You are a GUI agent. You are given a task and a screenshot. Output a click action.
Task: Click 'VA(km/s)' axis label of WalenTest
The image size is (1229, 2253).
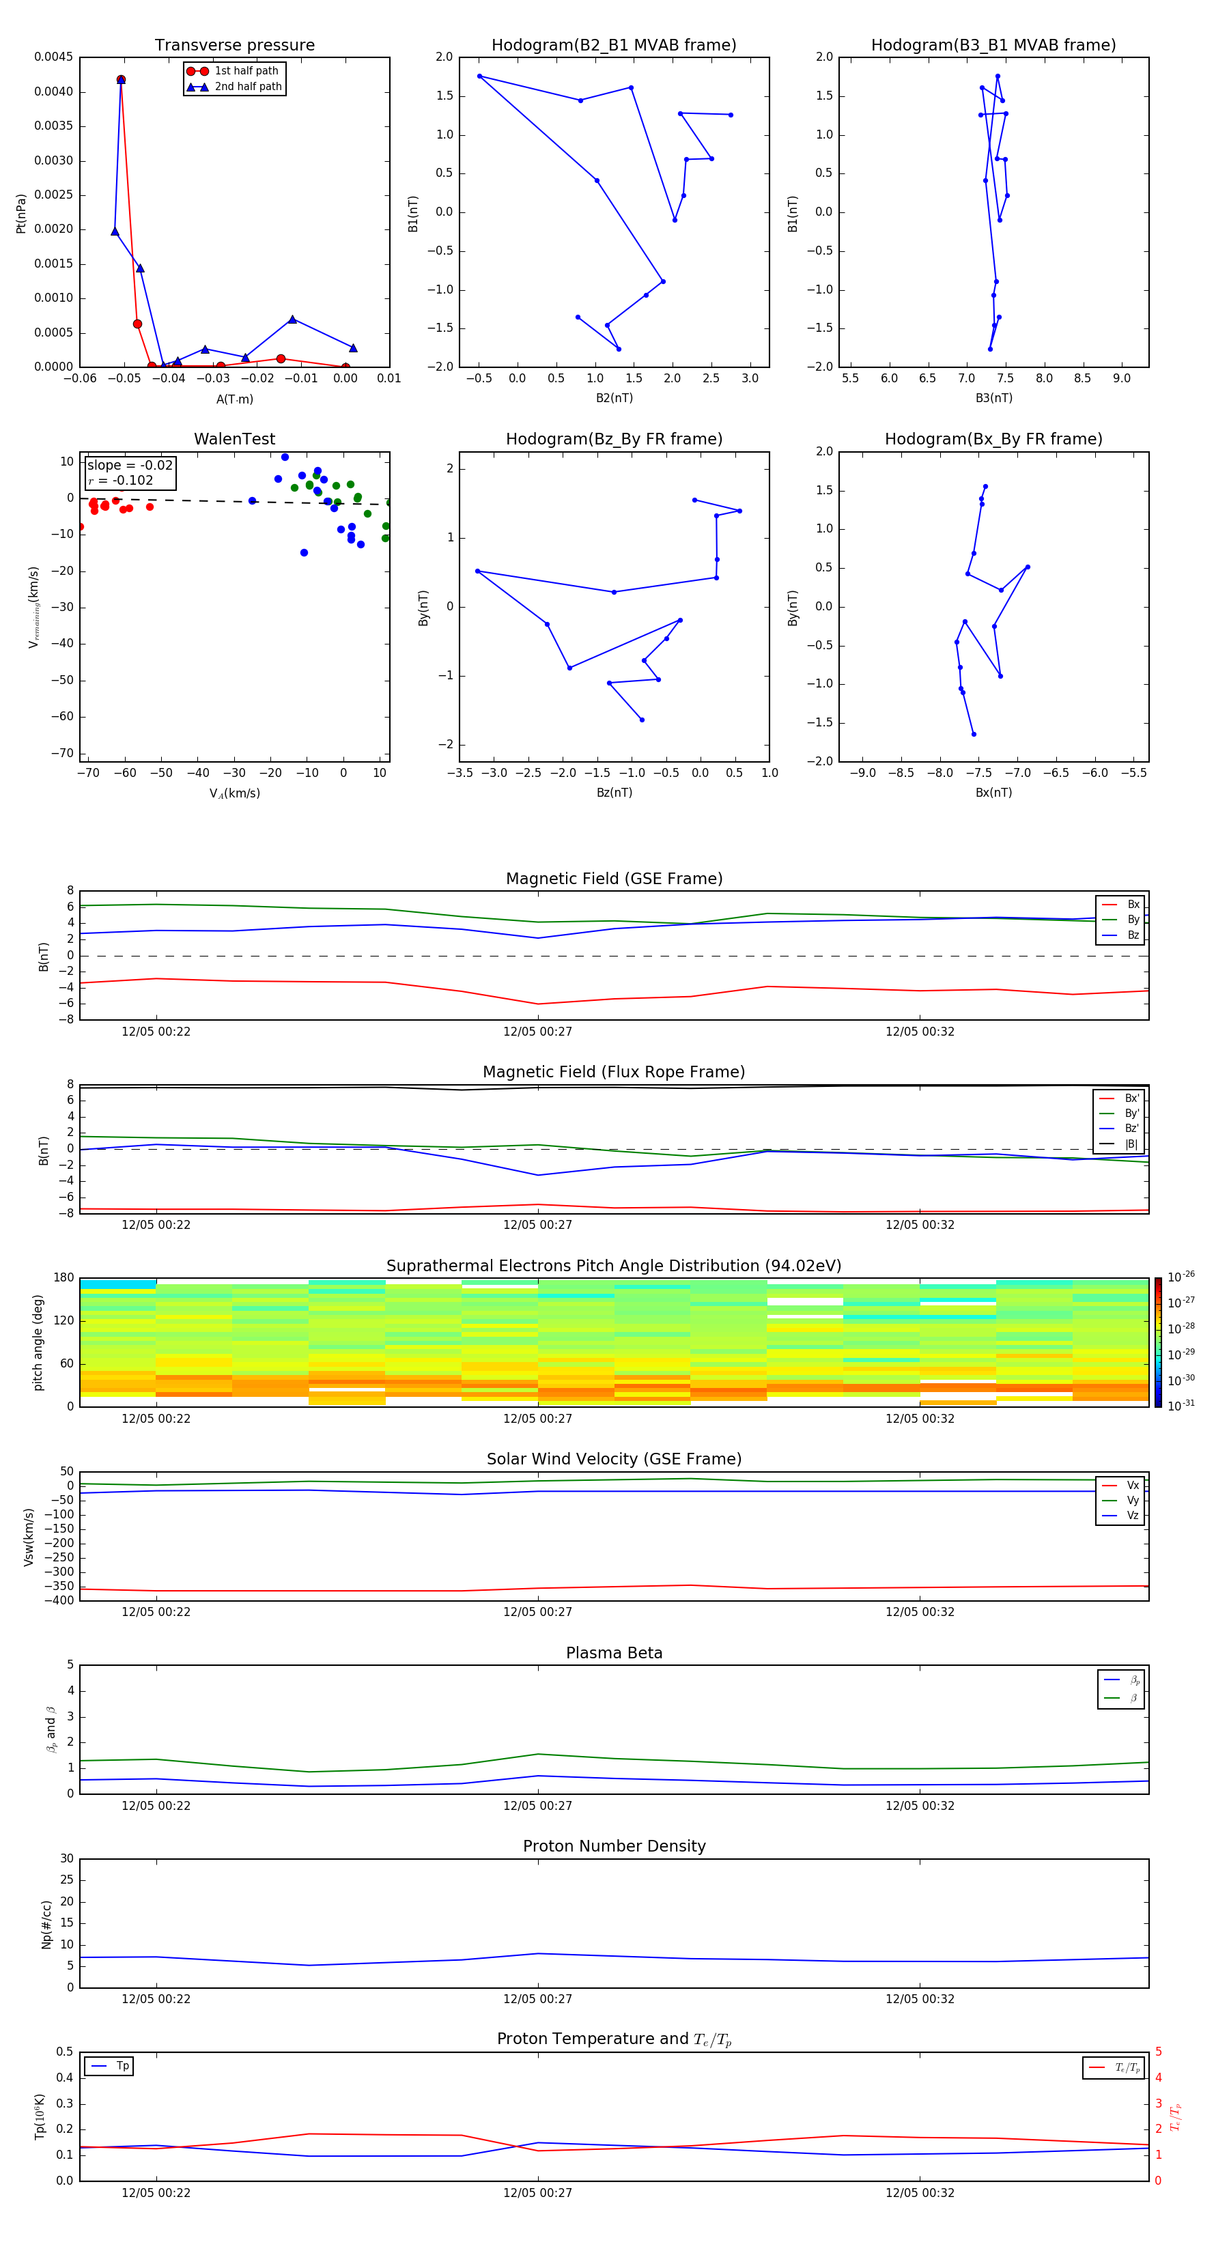(234, 793)
